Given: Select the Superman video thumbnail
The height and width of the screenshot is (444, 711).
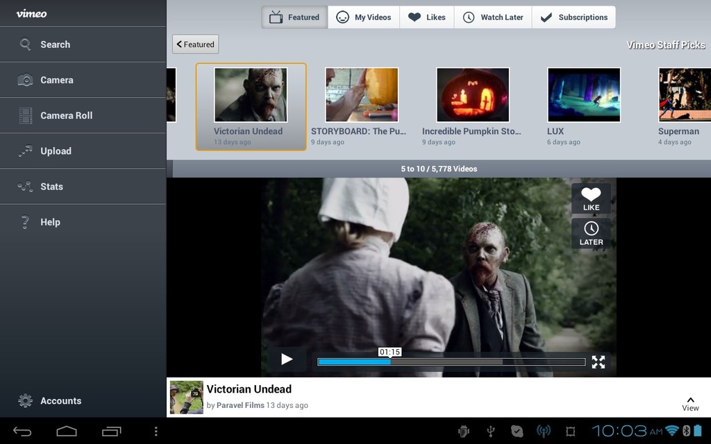Looking at the screenshot, I should pyautogui.click(x=685, y=95).
